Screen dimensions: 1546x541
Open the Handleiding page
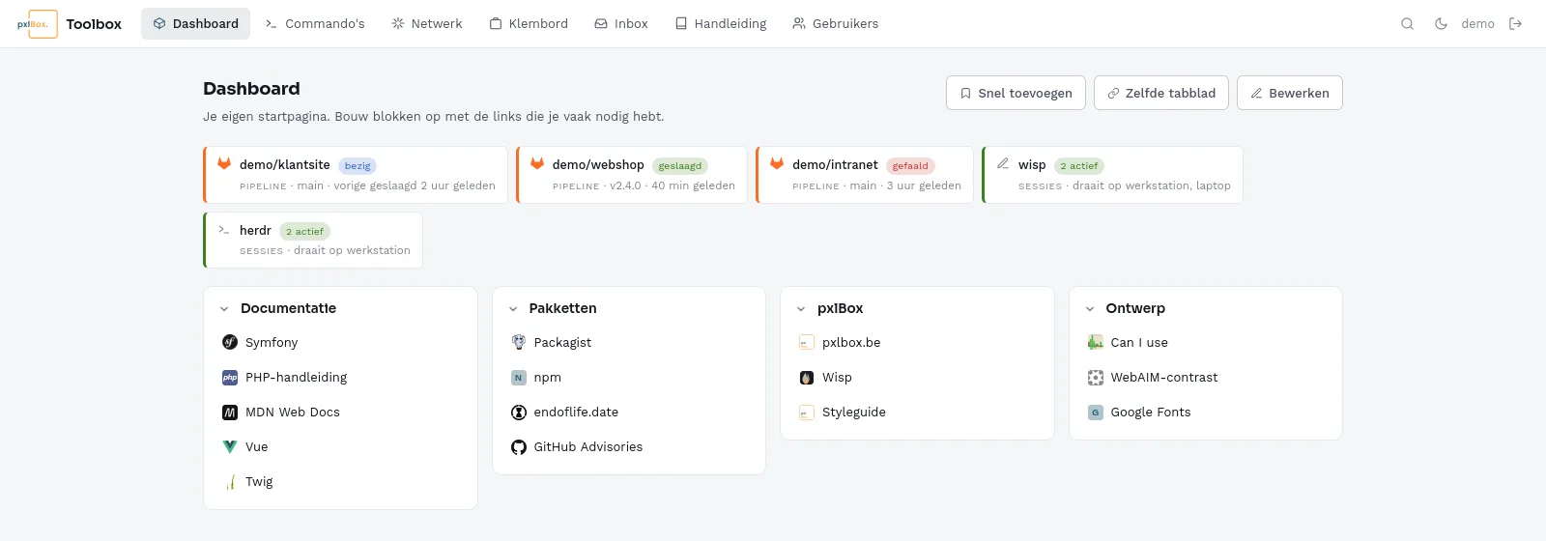[x=721, y=24]
